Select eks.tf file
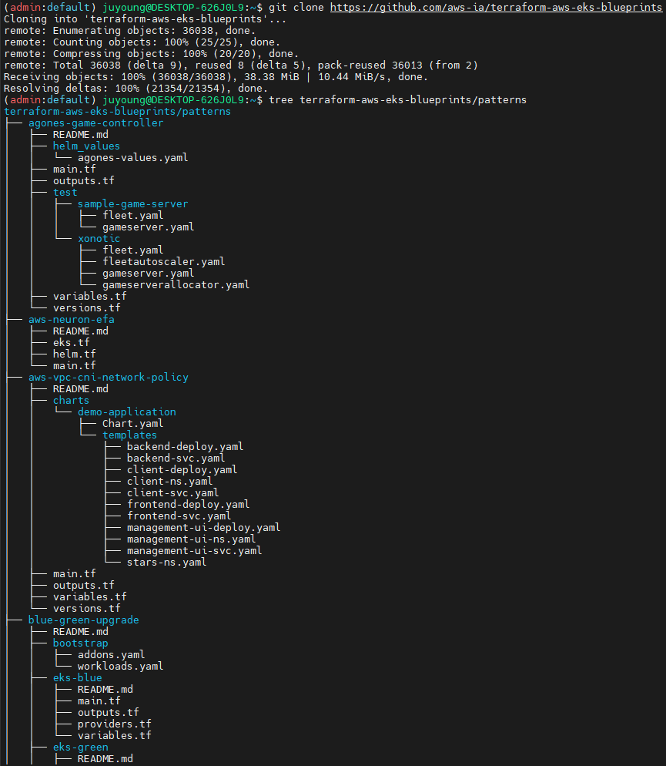This screenshot has width=666, height=766. (x=72, y=342)
